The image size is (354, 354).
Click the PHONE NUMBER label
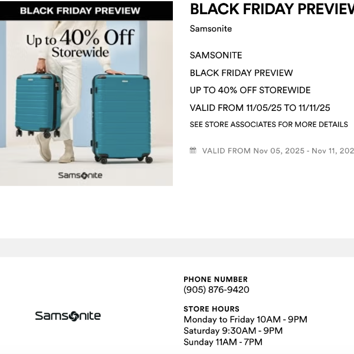[215, 279]
